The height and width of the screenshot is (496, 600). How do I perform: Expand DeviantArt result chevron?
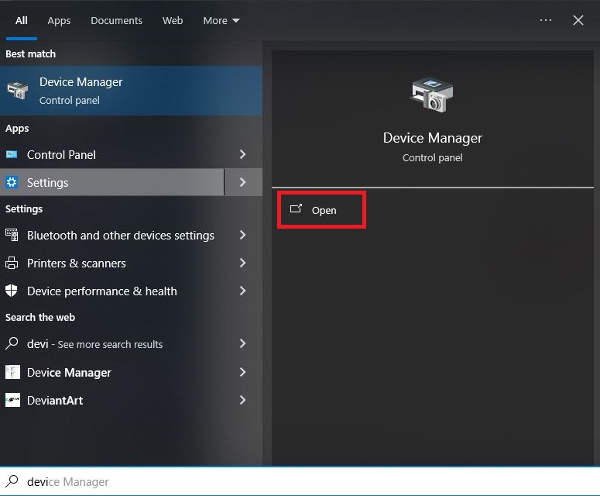pos(242,400)
